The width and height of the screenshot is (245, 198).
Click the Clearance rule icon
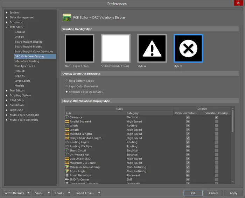(67, 117)
